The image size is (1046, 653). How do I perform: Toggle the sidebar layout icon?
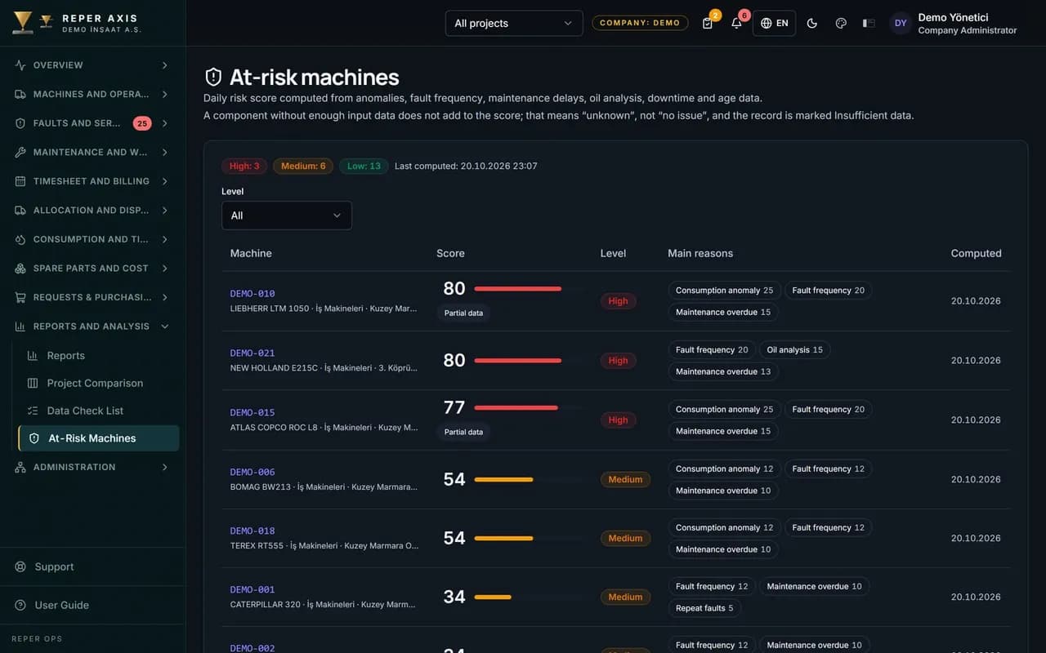869,23
